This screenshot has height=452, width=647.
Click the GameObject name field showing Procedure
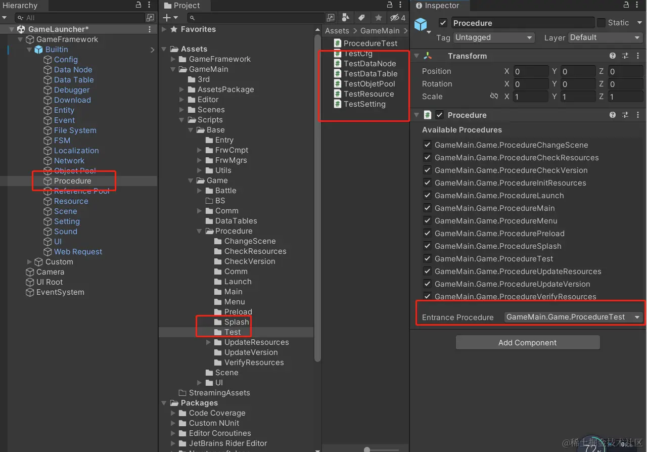[x=523, y=23]
